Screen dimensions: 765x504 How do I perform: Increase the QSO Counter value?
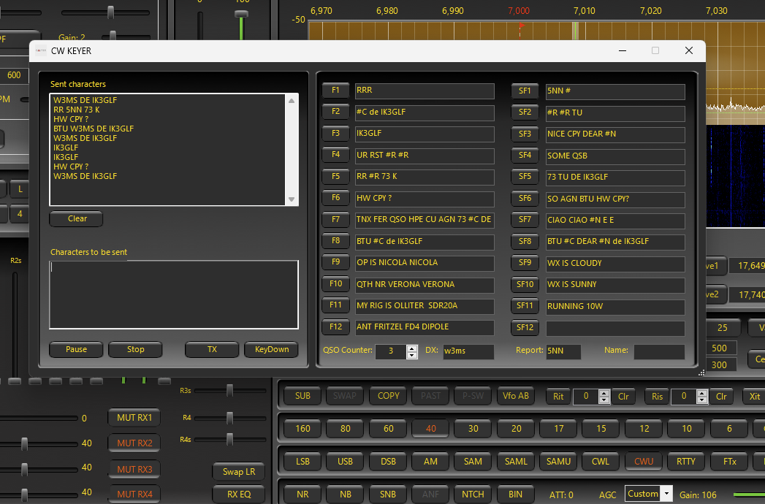(x=412, y=348)
